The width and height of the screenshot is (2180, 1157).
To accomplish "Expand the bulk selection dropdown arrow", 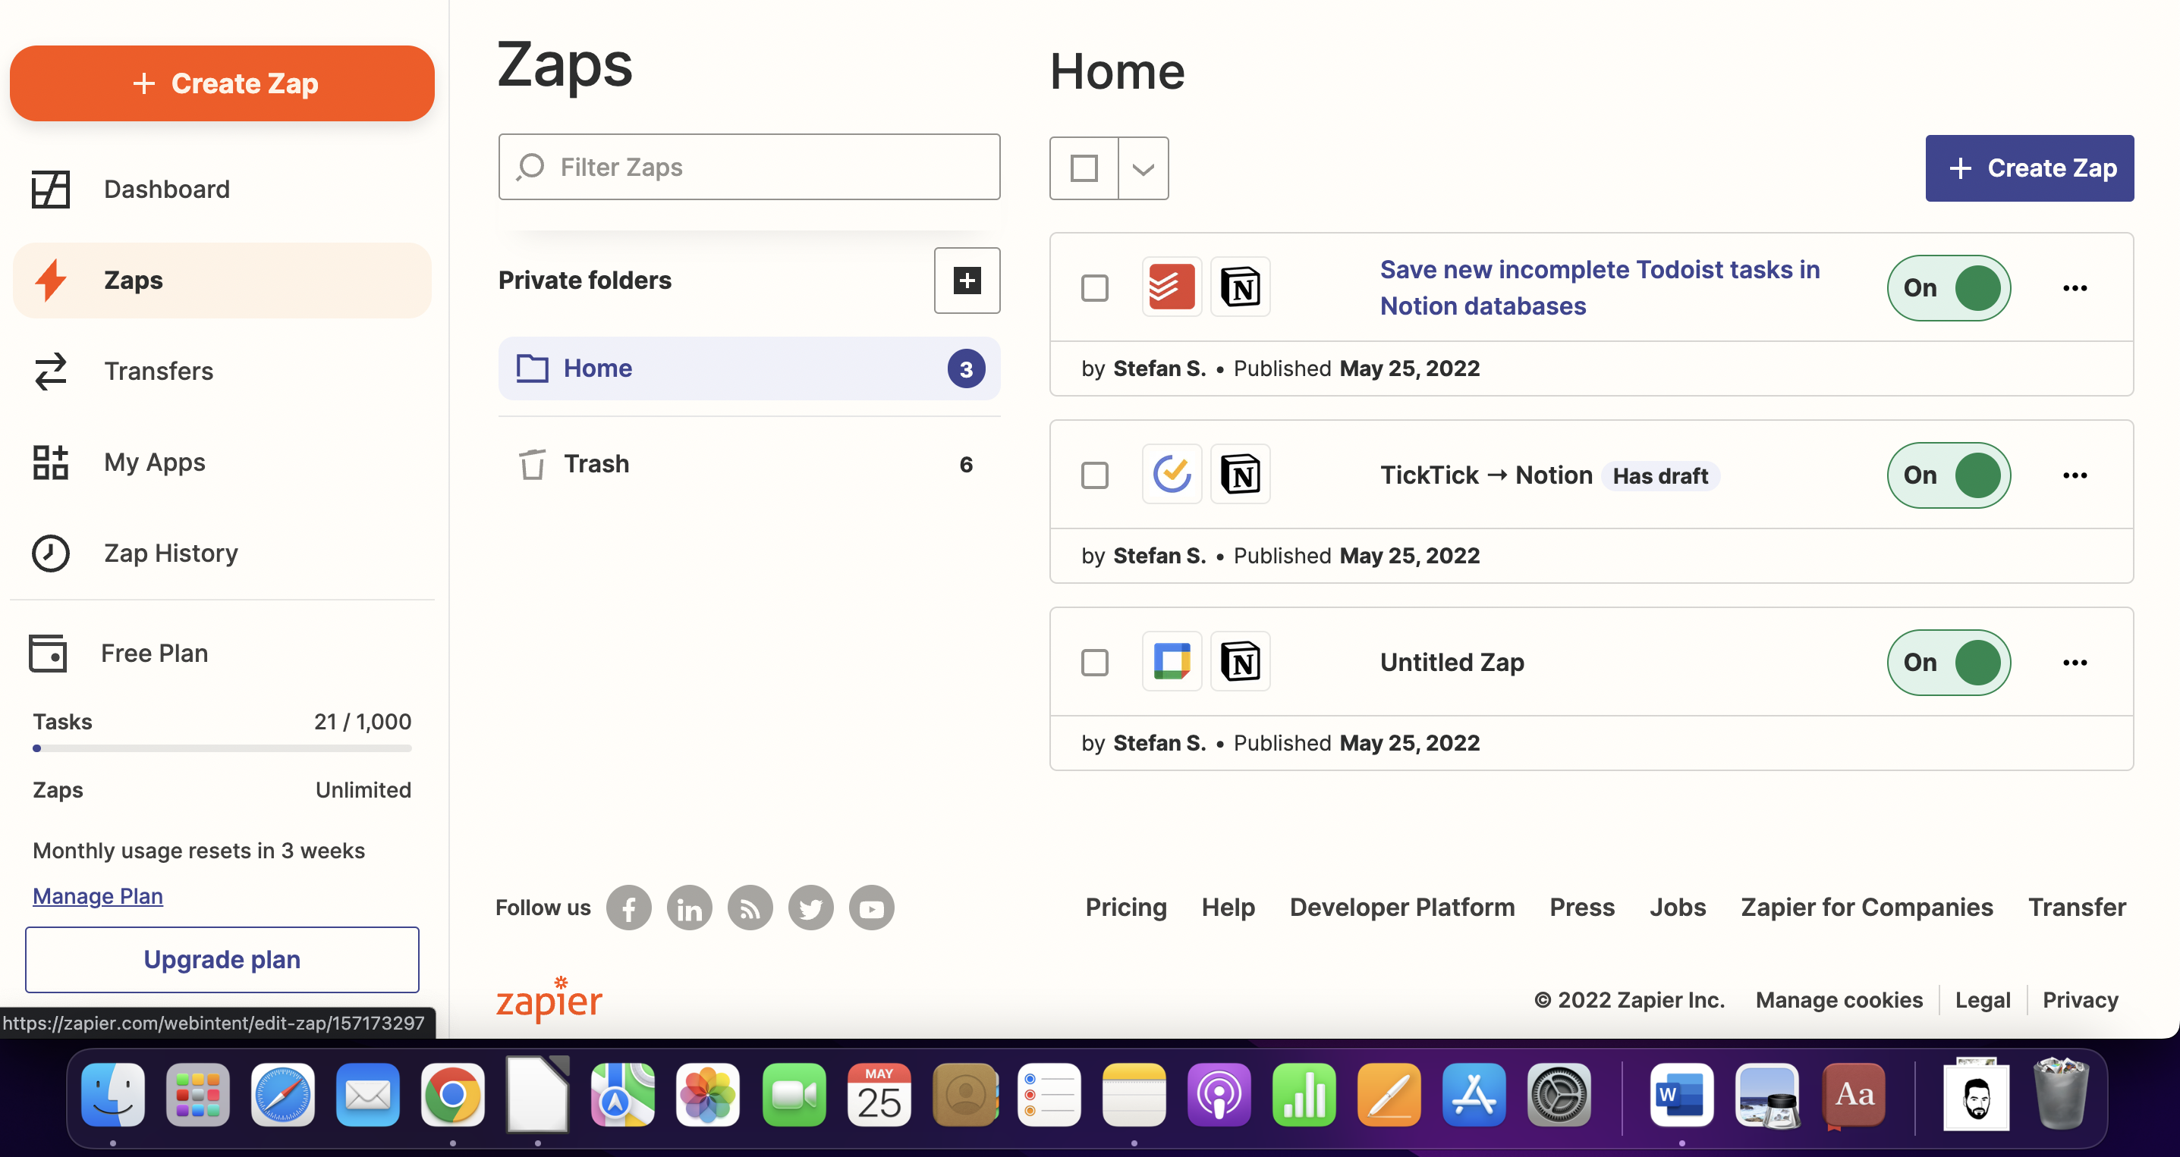I will 1143,168.
